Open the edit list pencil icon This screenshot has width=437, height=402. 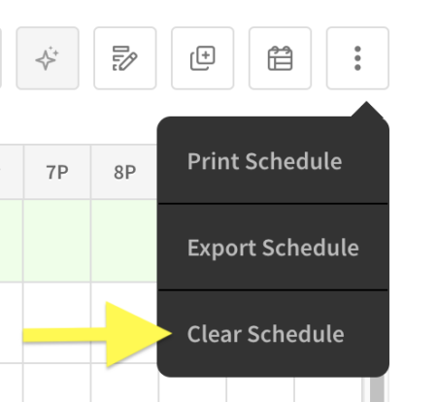coord(125,58)
